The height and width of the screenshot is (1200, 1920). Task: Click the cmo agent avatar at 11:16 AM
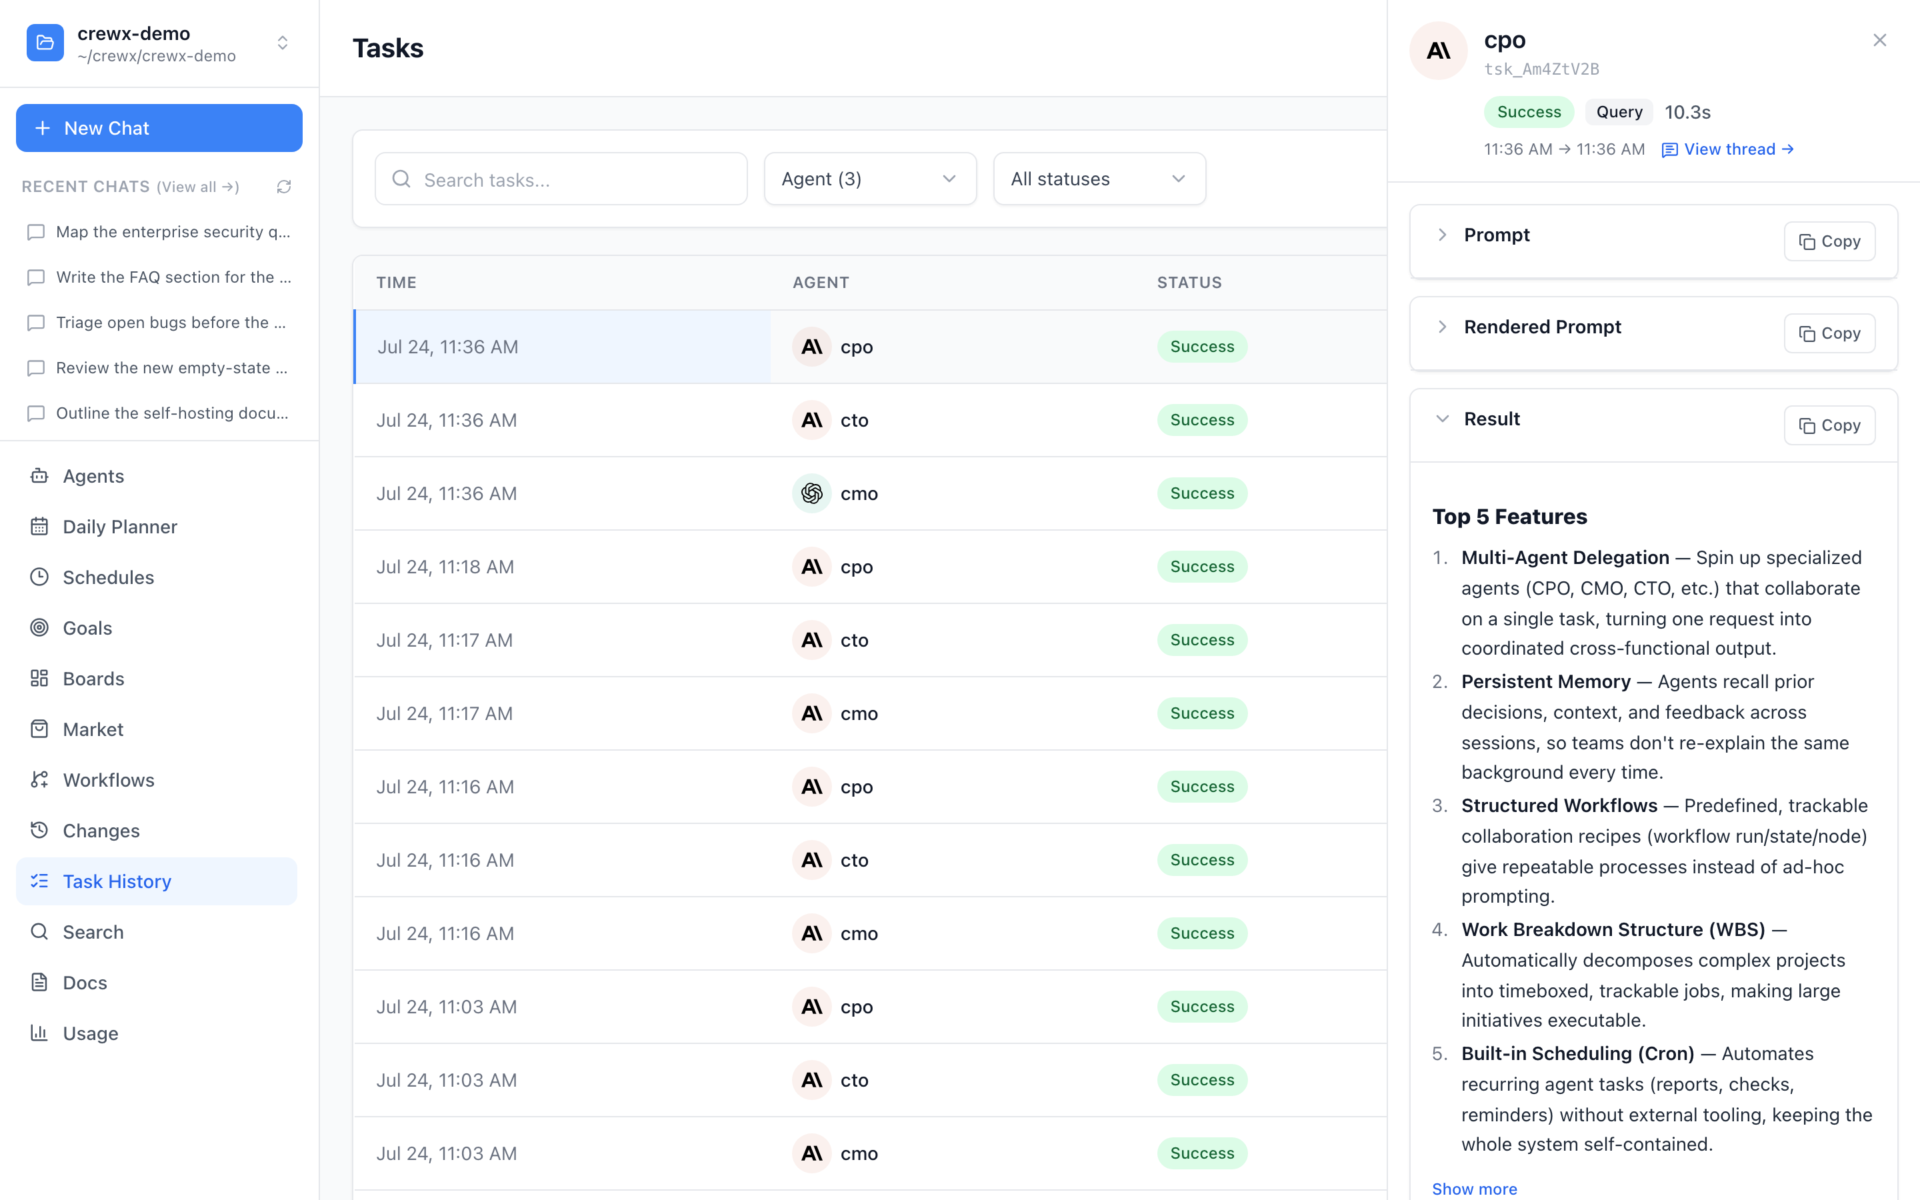coord(811,933)
